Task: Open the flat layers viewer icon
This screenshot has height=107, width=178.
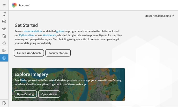Action: pos(4,29)
